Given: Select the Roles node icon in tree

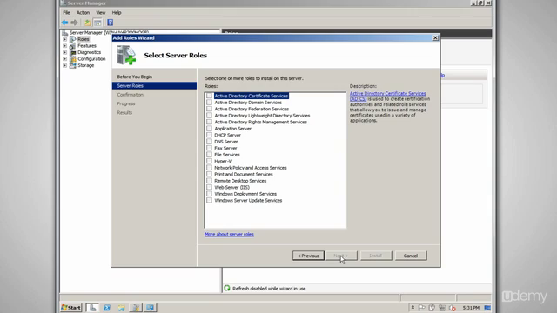Looking at the screenshot, I should 73,39.
